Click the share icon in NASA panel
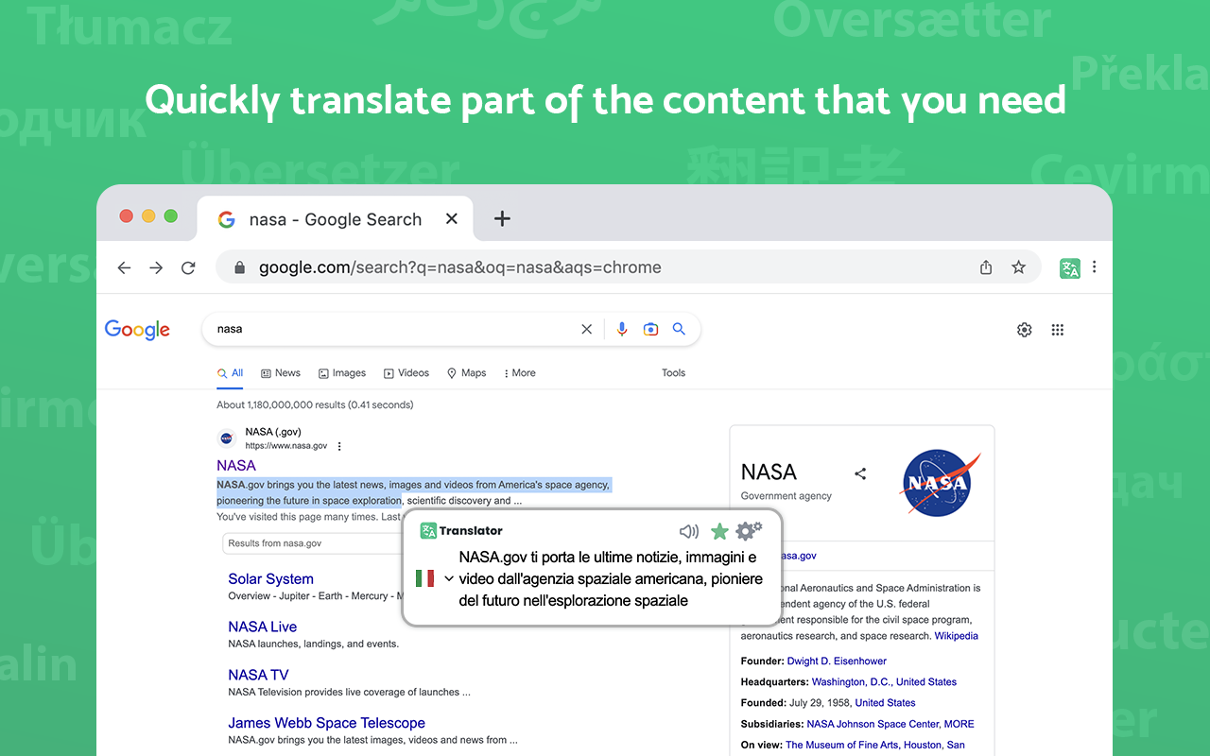 pyautogui.click(x=860, y=473)
